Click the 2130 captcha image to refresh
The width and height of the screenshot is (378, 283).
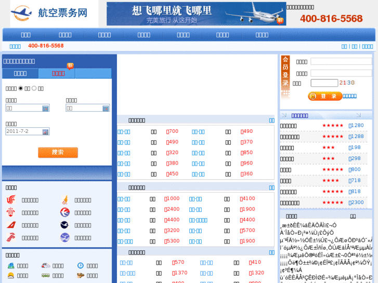click(x=347, y=83)
